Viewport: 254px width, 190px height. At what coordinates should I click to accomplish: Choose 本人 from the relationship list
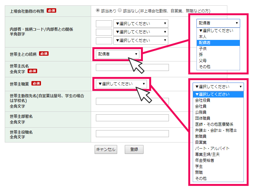point(203,37)
